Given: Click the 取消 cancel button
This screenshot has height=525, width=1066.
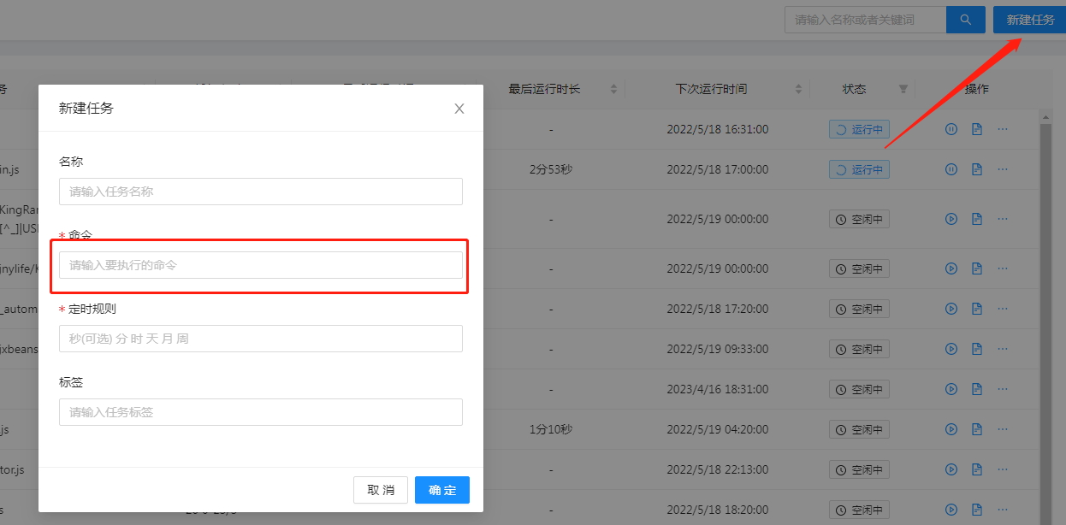Looking at the screenshot, I should click(x=381, y=490).
